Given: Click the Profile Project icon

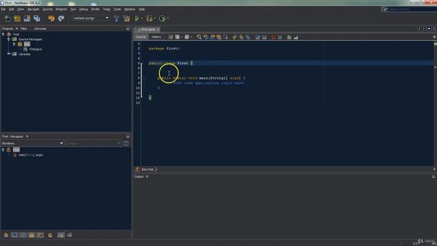Looking at the screenshot, I should (162, 18).
